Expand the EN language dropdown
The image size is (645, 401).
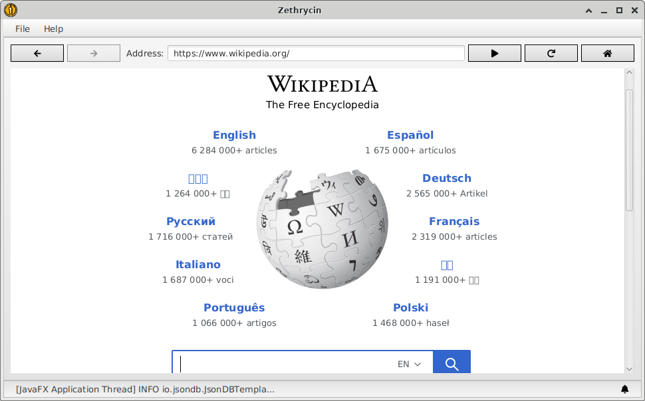tap(409, 364)
